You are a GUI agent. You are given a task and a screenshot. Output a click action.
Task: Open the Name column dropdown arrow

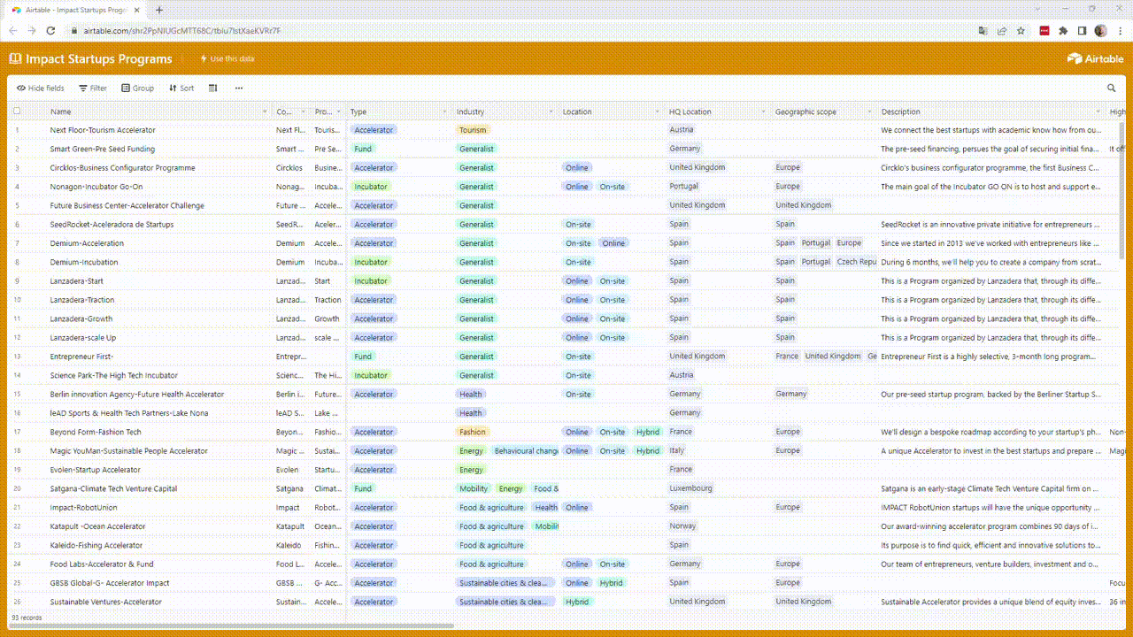(266, 112)
